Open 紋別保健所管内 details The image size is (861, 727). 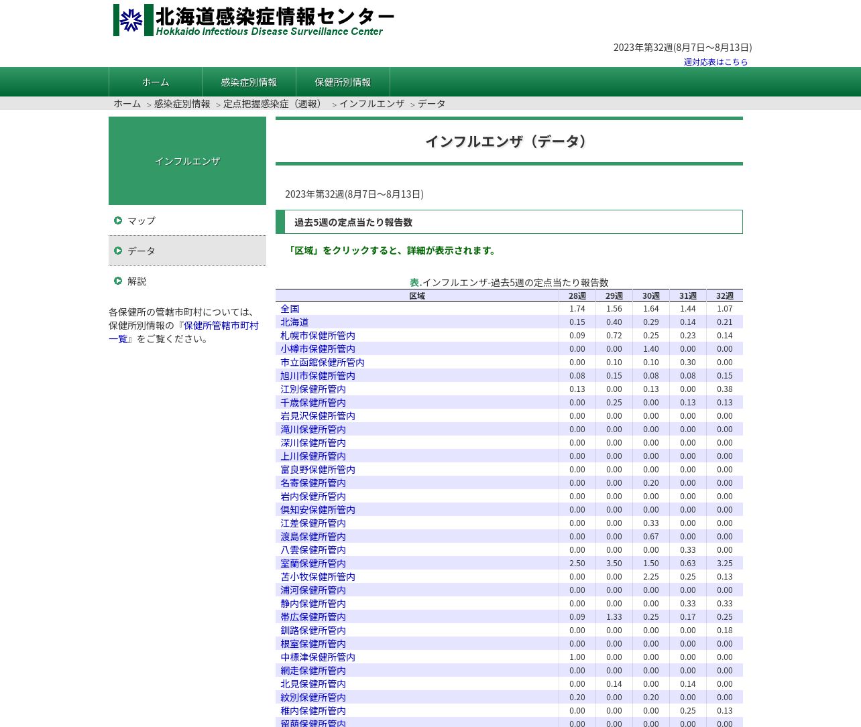coord(313,698)
